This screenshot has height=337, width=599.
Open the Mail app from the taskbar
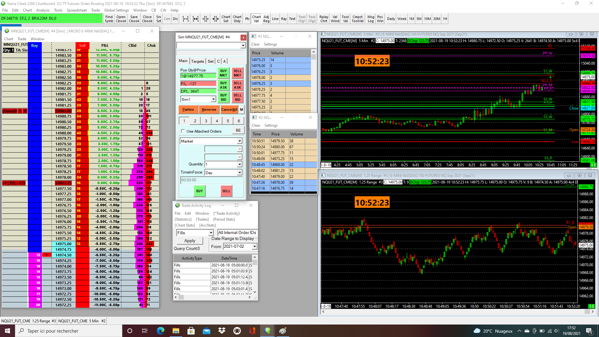(207, 331)
